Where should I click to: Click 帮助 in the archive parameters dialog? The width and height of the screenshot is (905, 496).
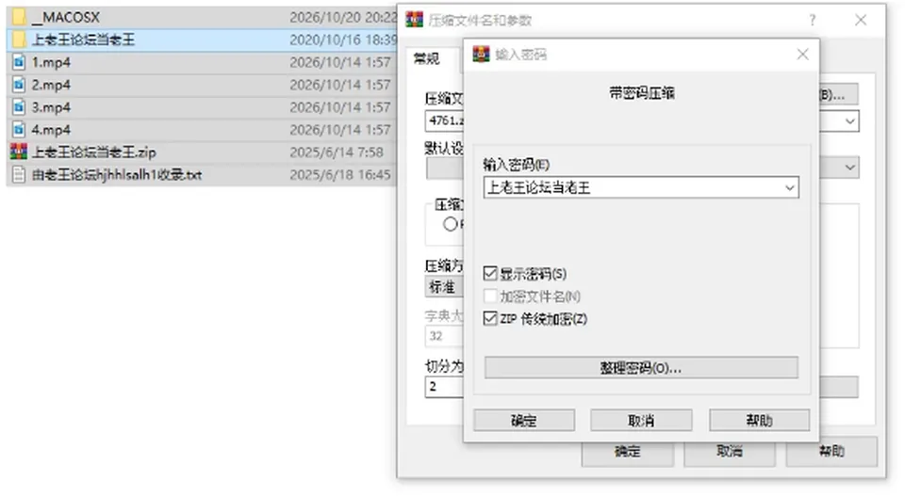point(831,452)
